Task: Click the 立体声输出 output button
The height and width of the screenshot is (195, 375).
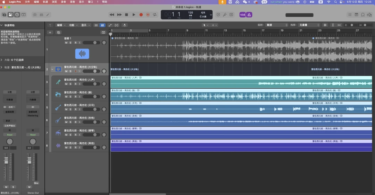Action: (10, 126)
